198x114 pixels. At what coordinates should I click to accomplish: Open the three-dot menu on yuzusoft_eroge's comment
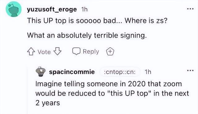pos(190,9)
